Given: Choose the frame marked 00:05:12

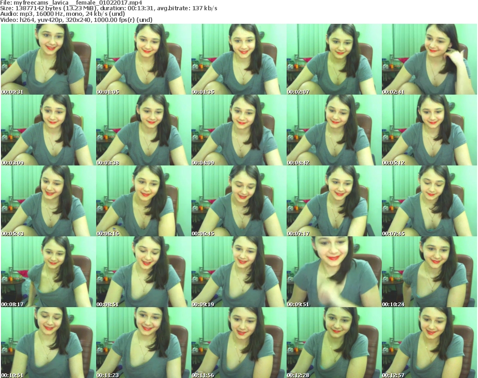Looking at the screenshot, I should coord(429,130).
